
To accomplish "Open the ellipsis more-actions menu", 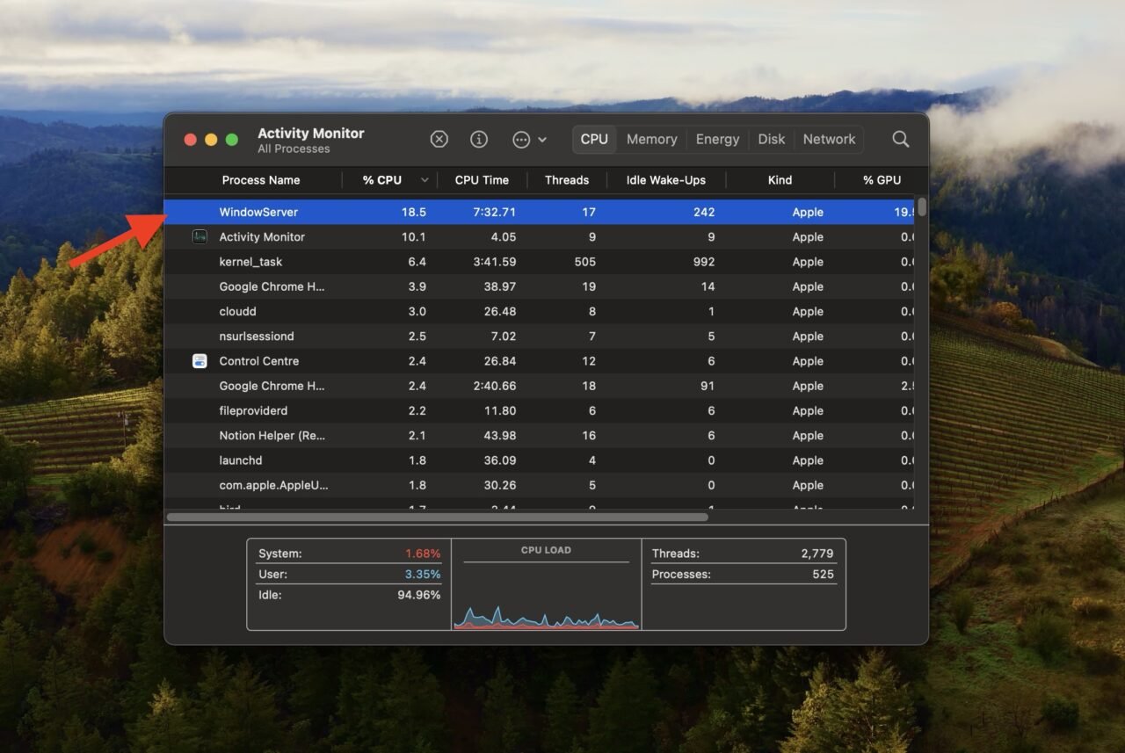I will coord(530,139).
